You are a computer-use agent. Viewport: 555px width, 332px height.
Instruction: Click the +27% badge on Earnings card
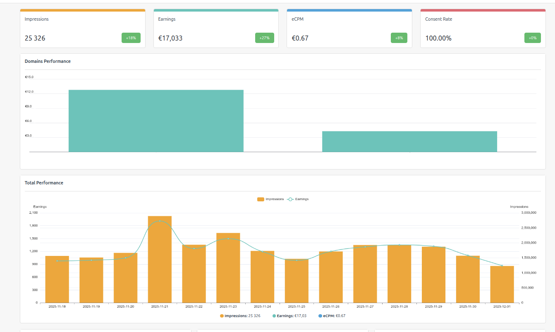pyautogui.click(x=264, y=38)
